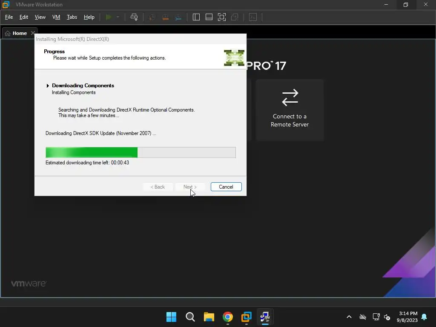Click the disabled Back button
Viewport: 436px width, 327px height.
tap(158, 187)
